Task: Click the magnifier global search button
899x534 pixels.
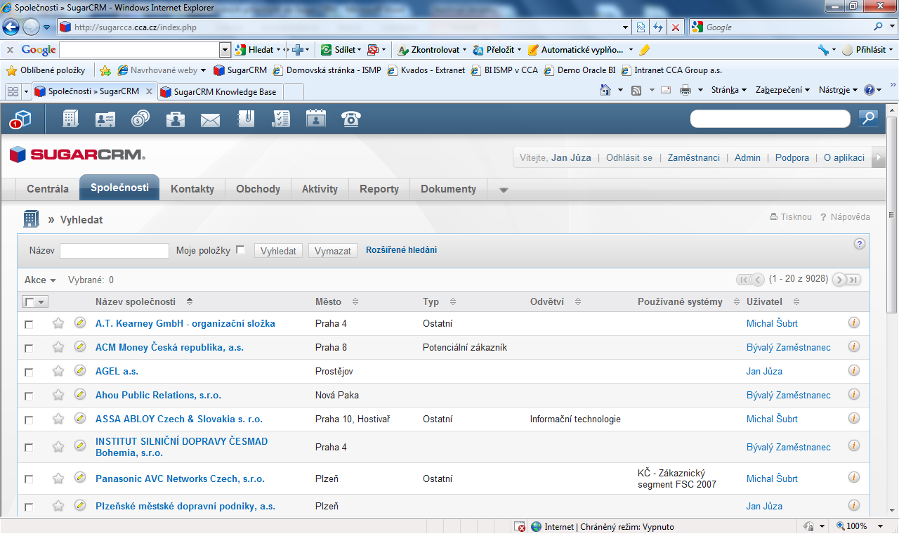Action: 869,118
